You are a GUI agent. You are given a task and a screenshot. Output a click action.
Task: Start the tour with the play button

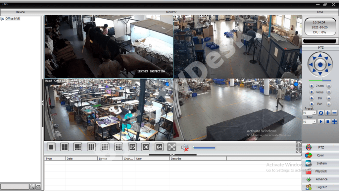point(321,122)
